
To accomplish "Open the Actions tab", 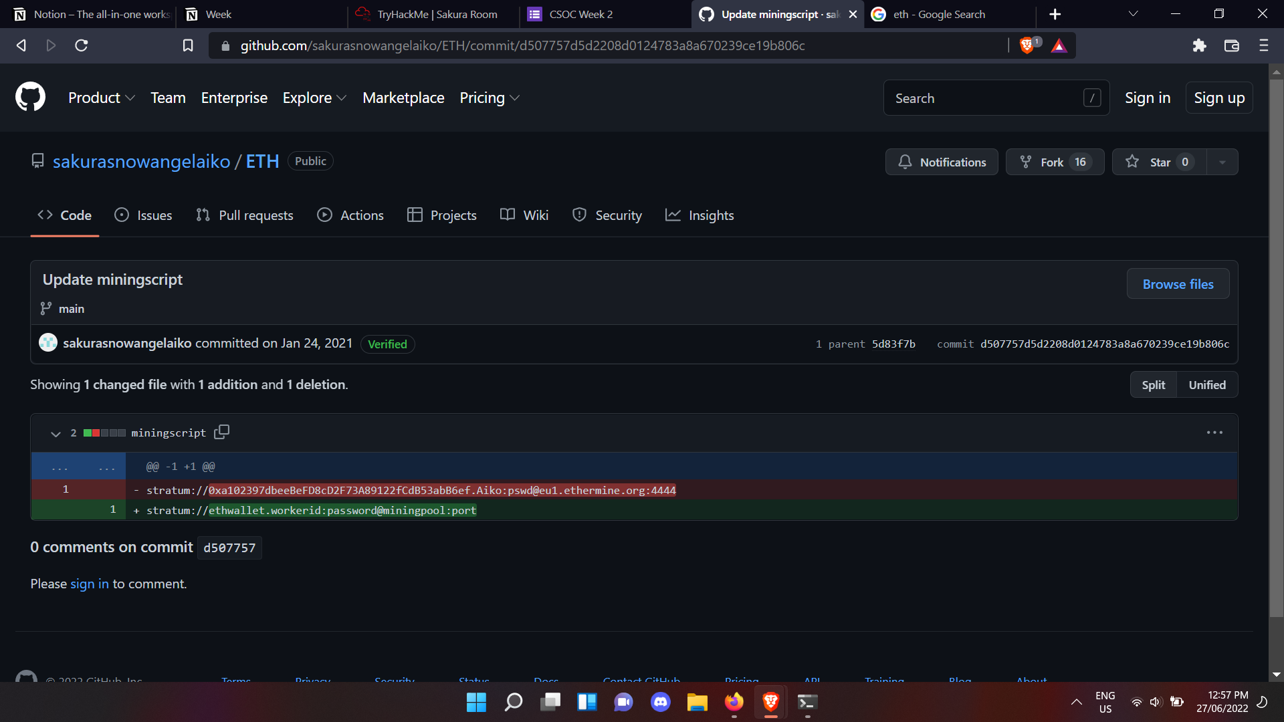I will coord(350,215).
